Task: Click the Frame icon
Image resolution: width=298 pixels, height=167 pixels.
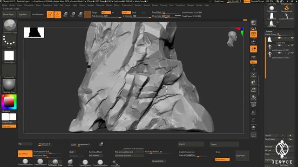Action: tap(253, 75)
